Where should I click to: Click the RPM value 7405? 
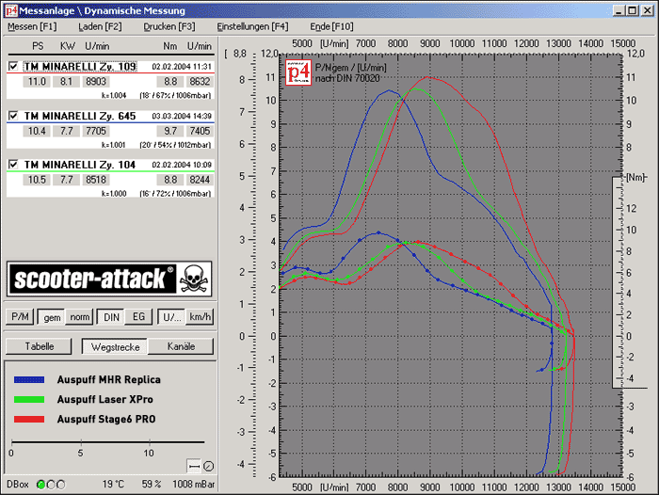click(200, 131)
